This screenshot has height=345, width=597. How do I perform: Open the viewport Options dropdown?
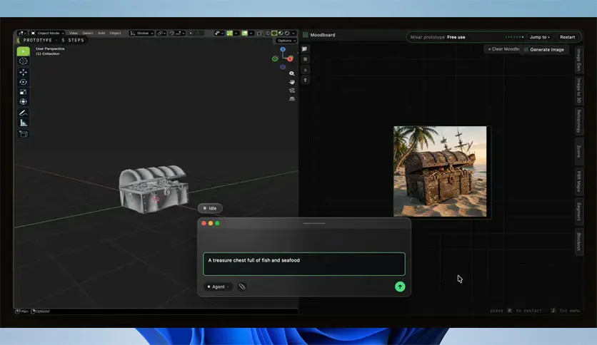click(x=286, y=41)
